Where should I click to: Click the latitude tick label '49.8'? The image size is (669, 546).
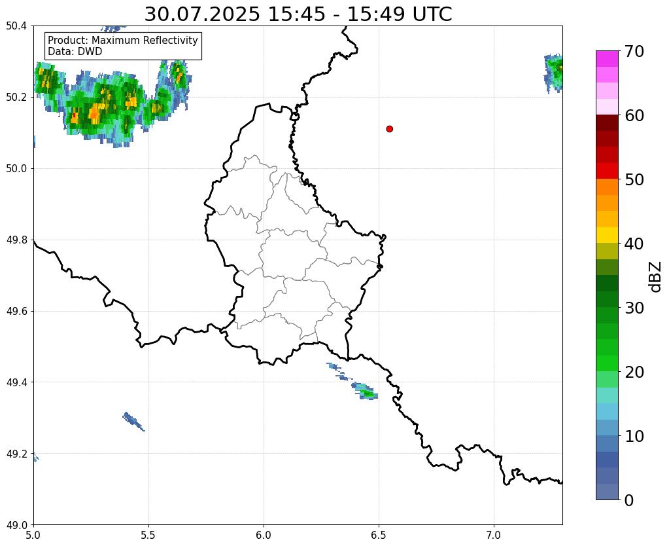tap(16, 240)
